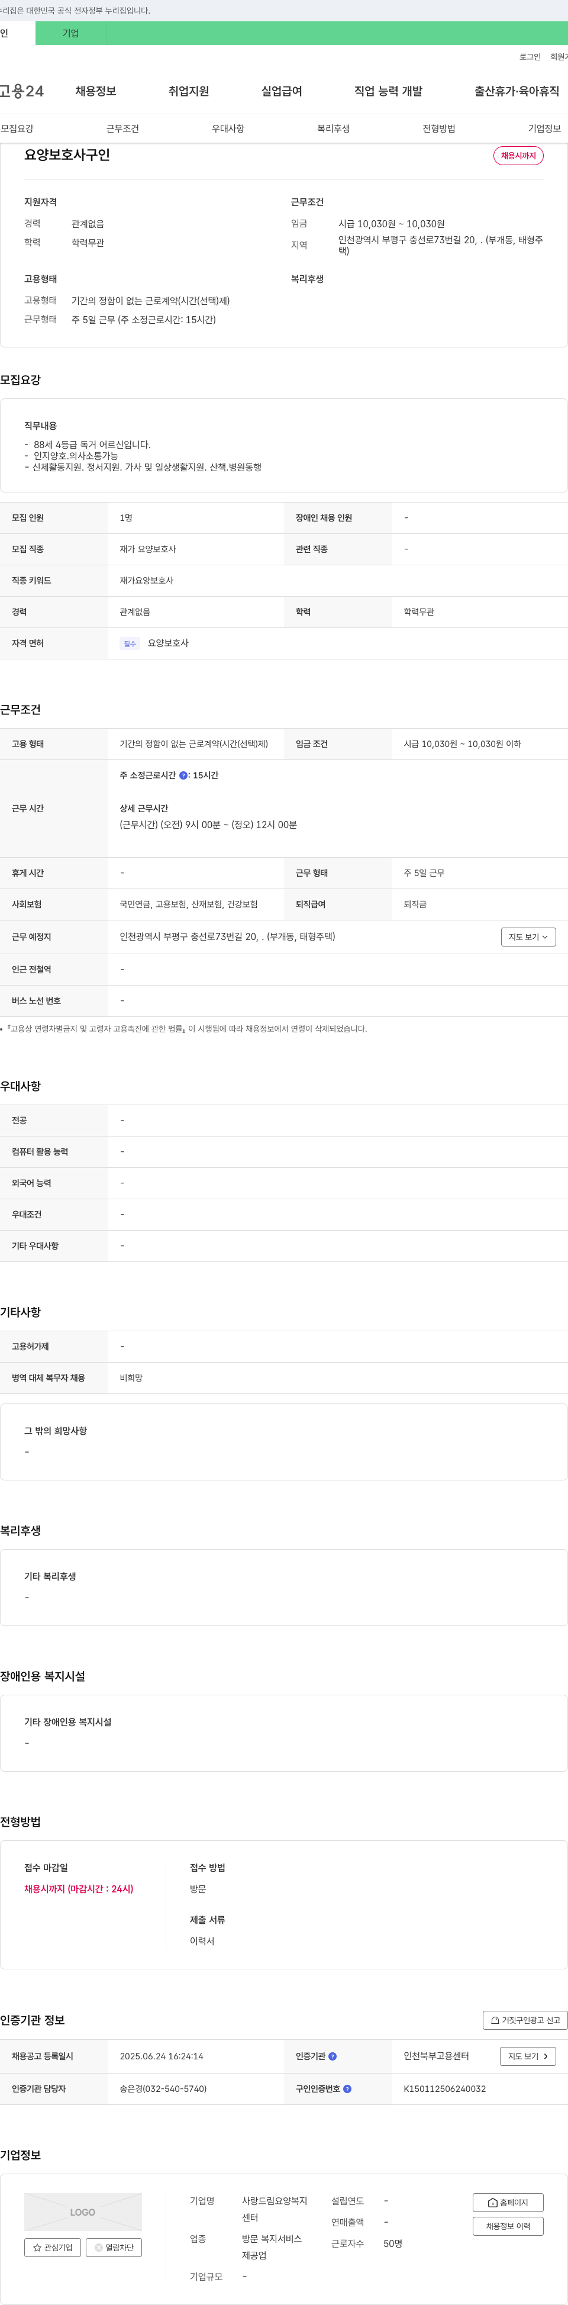The width and height of the screenshot is (568, 2305).
Task: Click the 채용시까지 status badge
Action: click(519, 156)
